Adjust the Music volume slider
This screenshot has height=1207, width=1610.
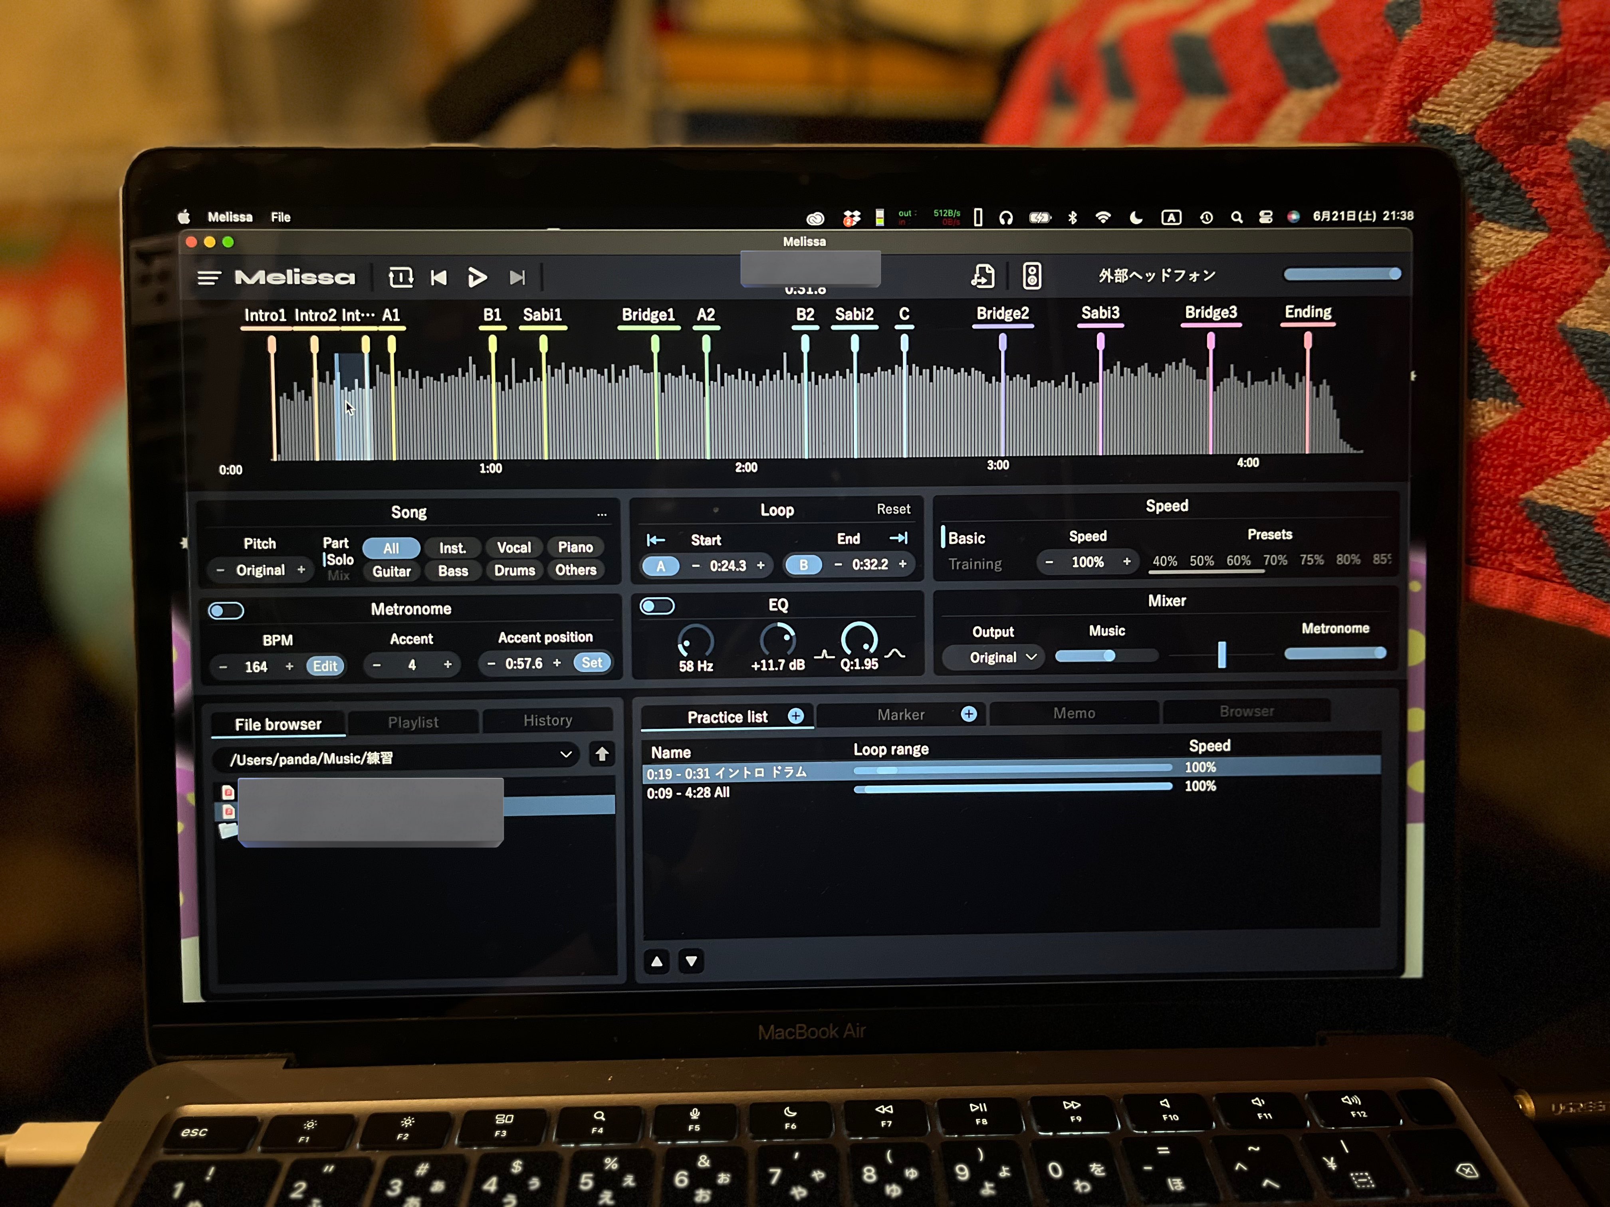click(x=1106, y=656)
